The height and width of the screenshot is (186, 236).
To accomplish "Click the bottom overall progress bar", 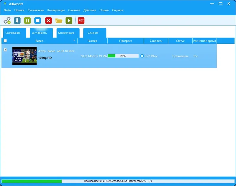I will coord(118,181).
